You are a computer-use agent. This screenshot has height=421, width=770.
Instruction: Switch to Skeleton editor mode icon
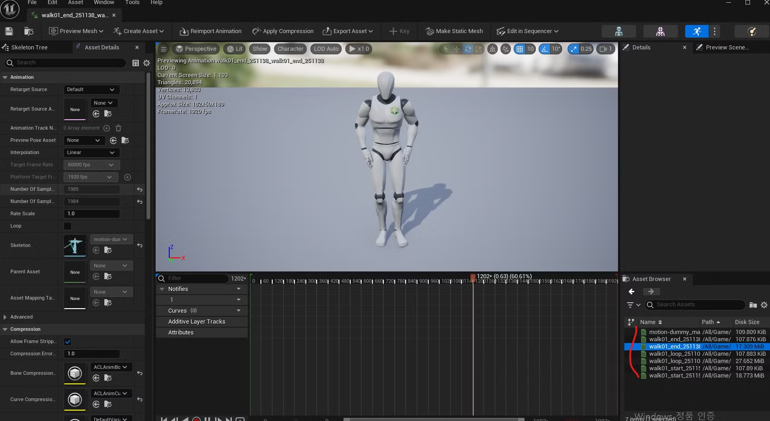(618, 31)
